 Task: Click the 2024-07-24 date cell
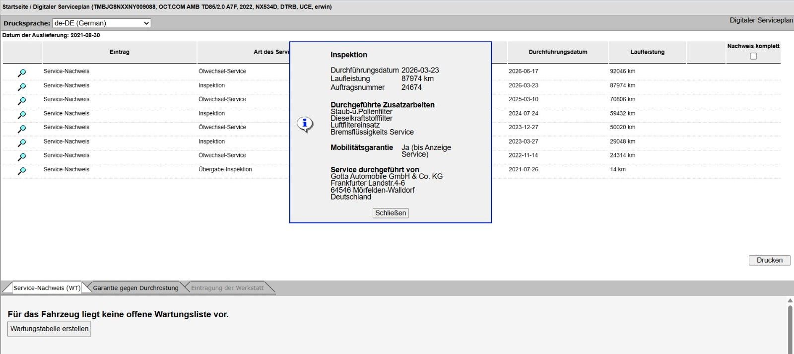click(x=524, y=114)
